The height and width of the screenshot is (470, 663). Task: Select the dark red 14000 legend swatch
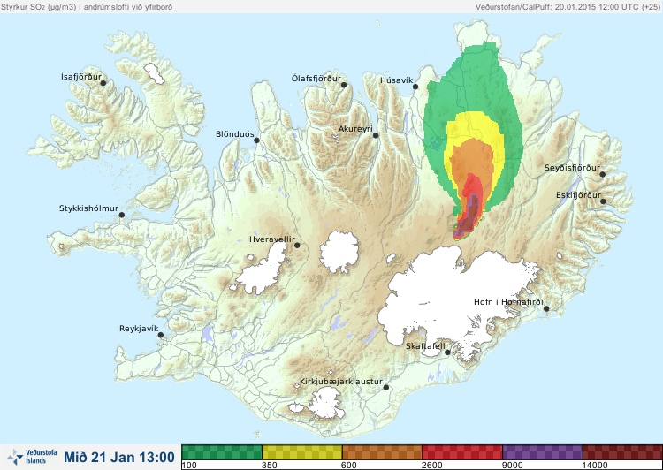click(x=622, y=452)
